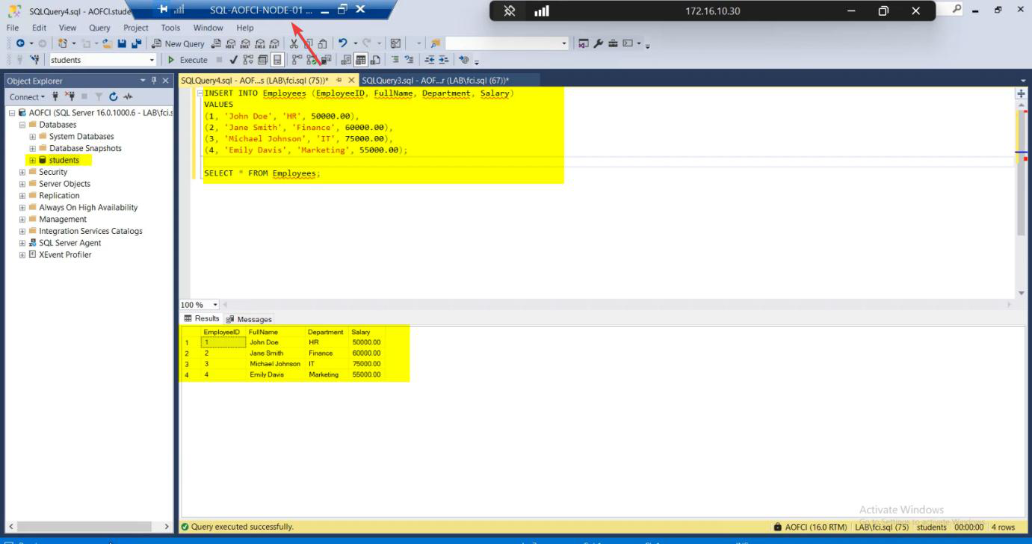Click the Analysis Services DMX Query icon
This screenshot has width=1032, height=544.
coord(245,43)
